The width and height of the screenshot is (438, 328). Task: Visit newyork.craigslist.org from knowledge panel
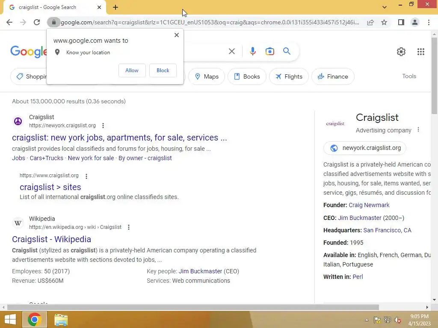coord(365,148)
